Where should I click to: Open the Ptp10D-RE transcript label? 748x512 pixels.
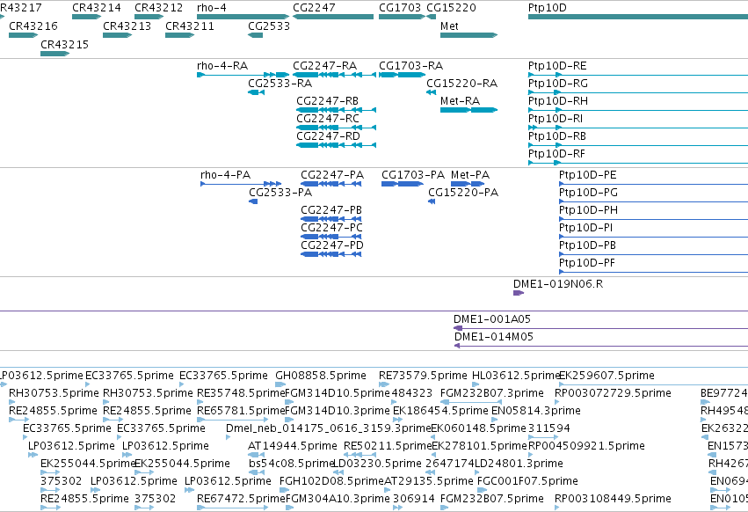tap(557, 66)
